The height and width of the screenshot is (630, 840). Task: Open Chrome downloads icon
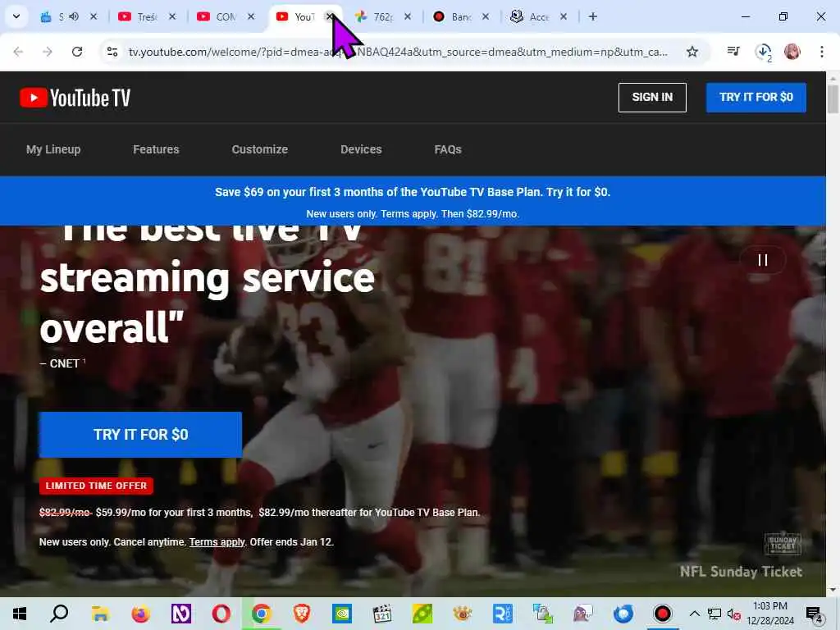763,52
